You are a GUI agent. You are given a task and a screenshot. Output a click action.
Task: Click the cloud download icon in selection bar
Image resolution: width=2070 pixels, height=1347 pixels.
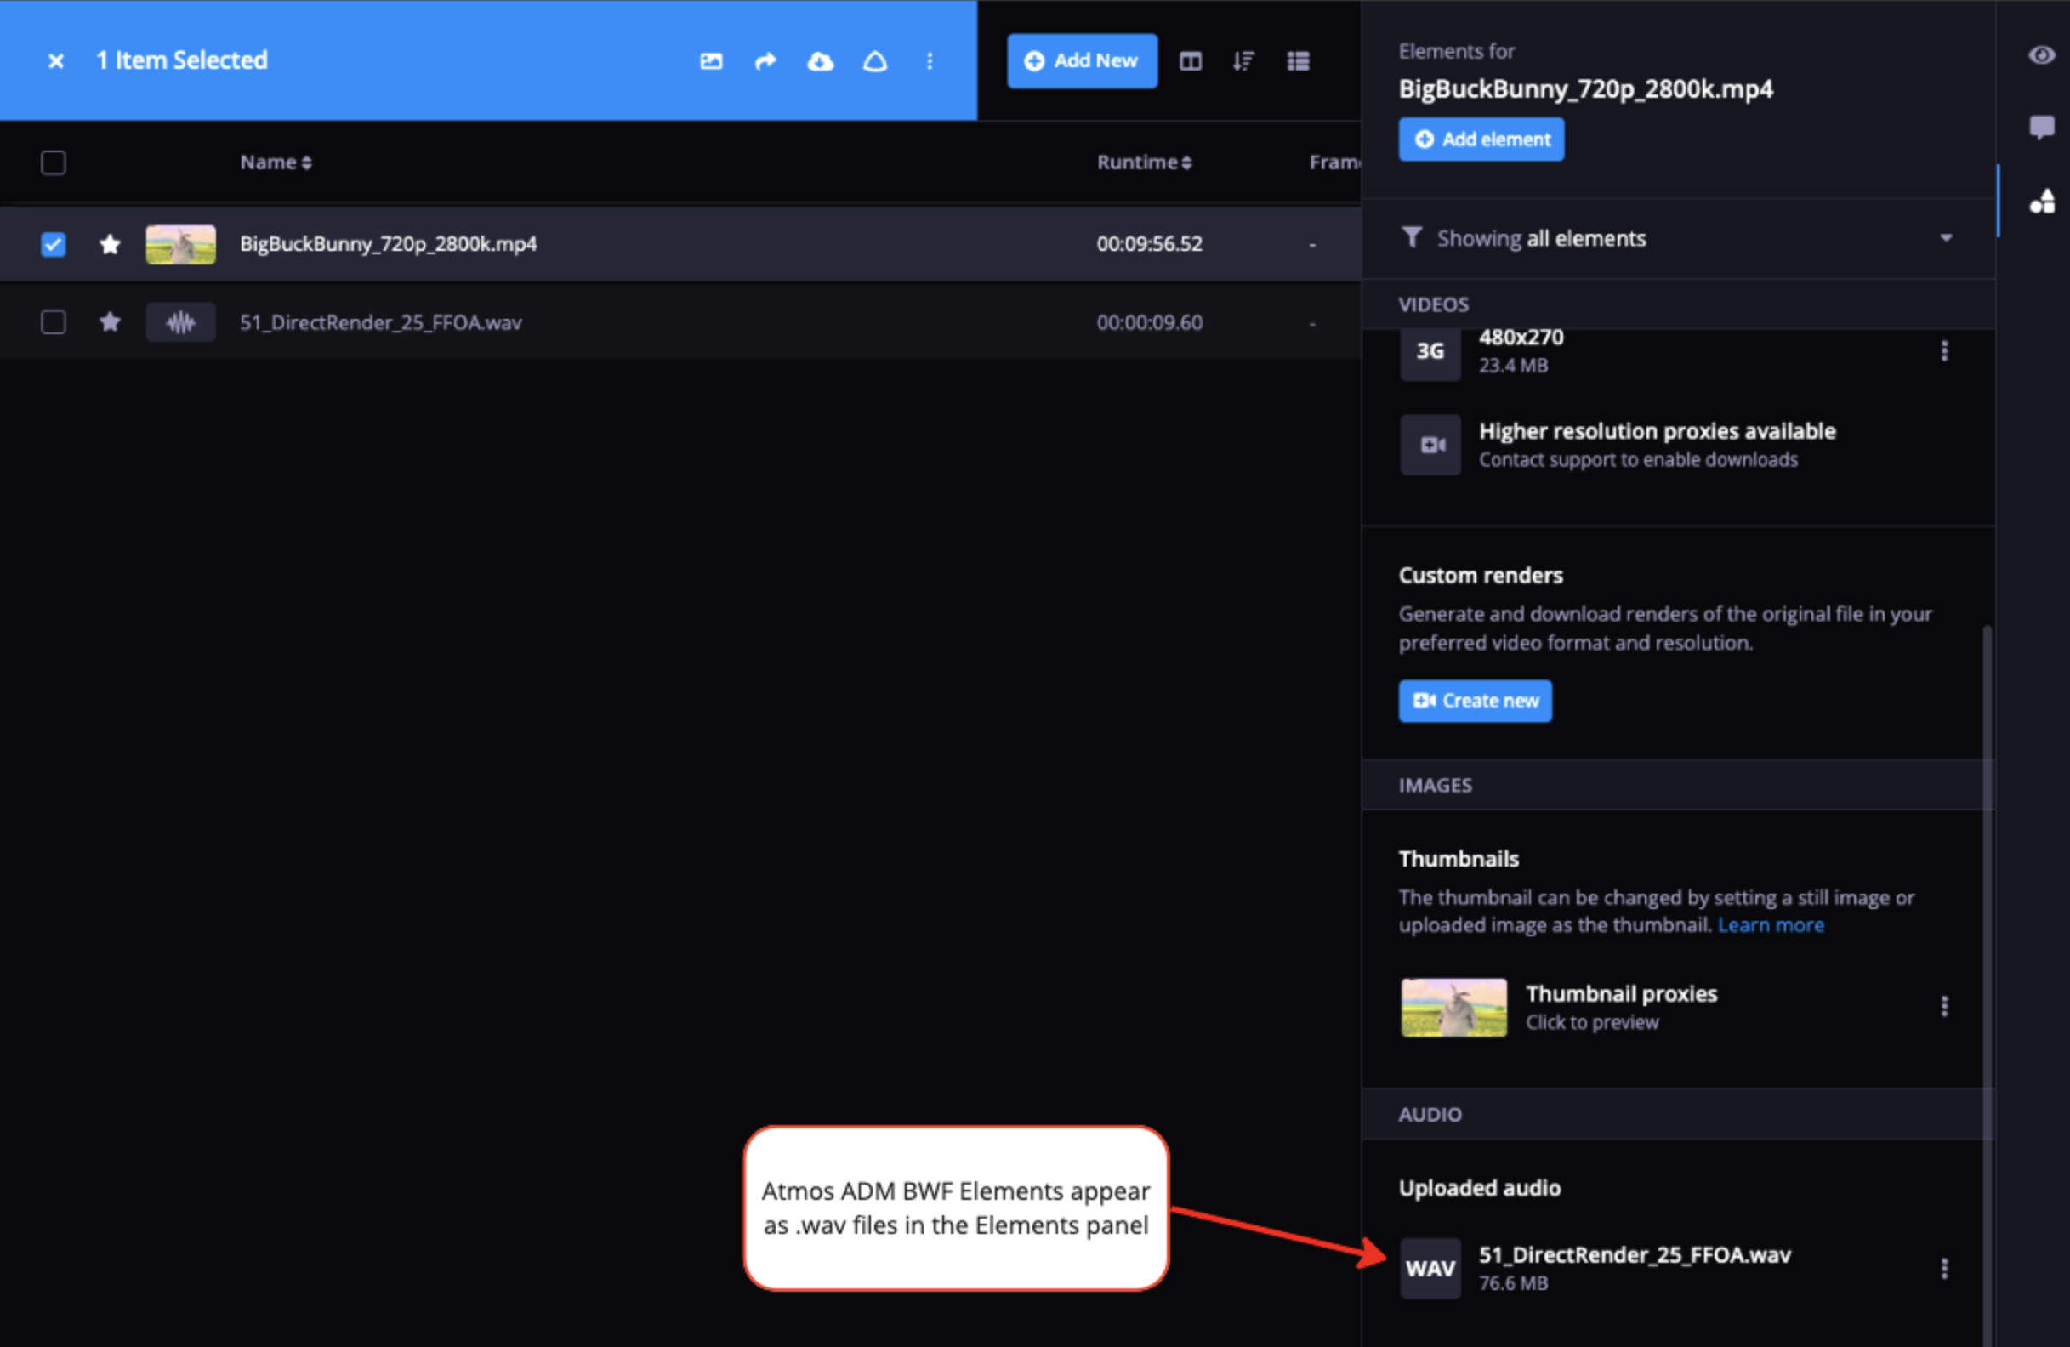tap(820, 61)
